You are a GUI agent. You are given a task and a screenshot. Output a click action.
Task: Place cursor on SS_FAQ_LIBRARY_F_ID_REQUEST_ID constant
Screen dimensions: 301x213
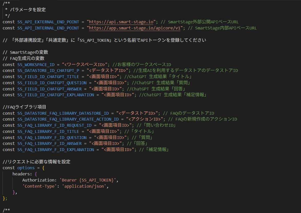click(x=54, y=125)
